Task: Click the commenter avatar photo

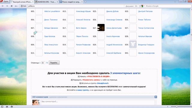Action: click(x=36, y=103)
